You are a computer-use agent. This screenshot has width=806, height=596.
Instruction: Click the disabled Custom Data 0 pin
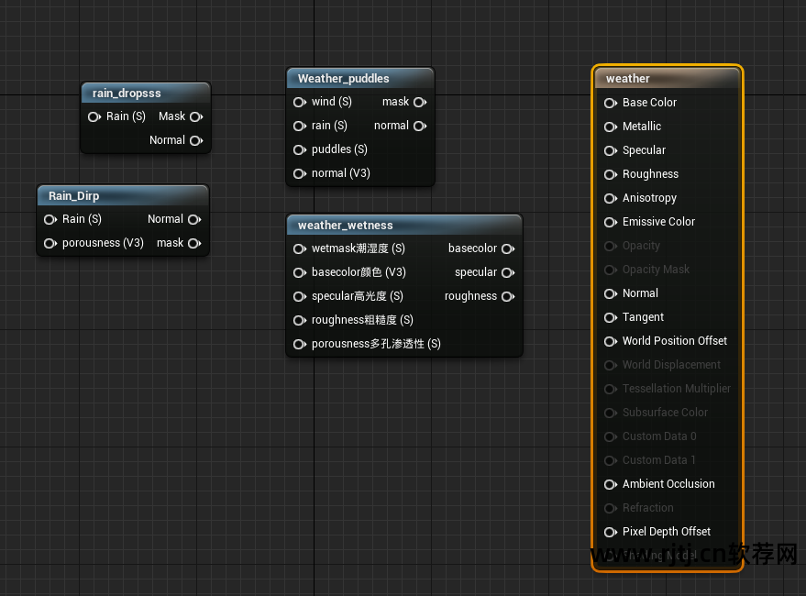(x=610, y=436)
